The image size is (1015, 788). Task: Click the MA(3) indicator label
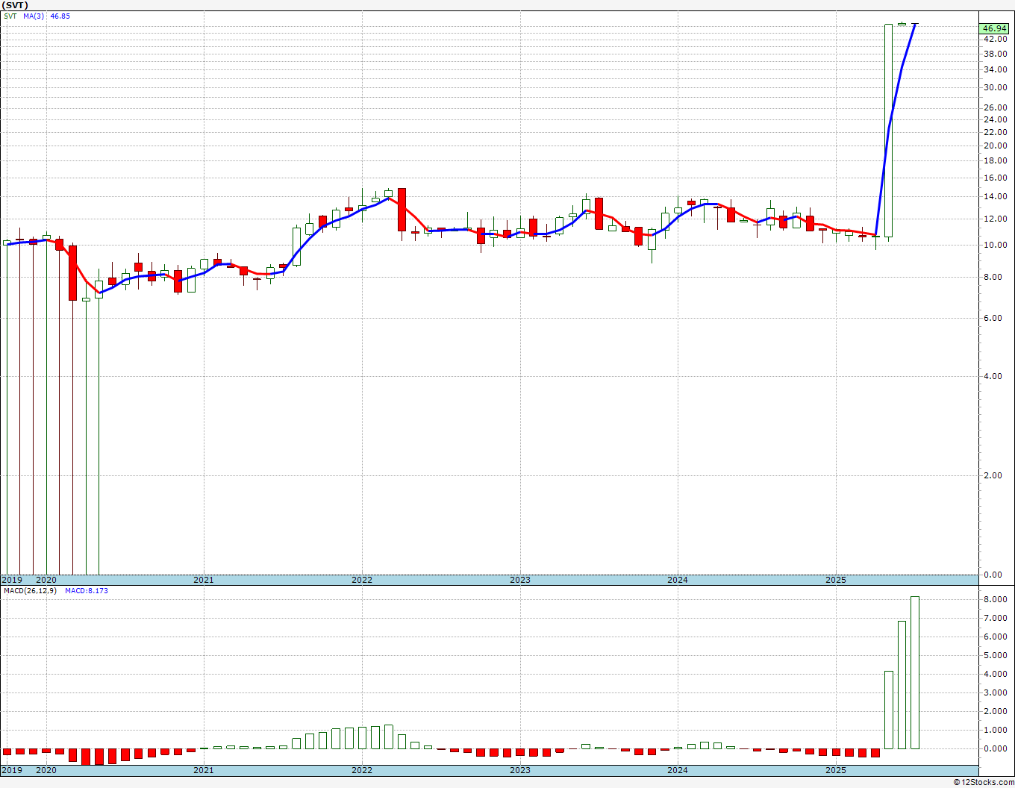coord(34,16)
